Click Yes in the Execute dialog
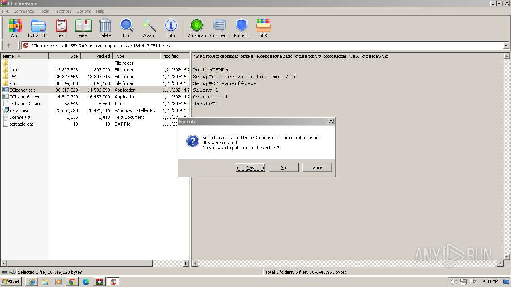511x287 pixels. click(250, 167)
